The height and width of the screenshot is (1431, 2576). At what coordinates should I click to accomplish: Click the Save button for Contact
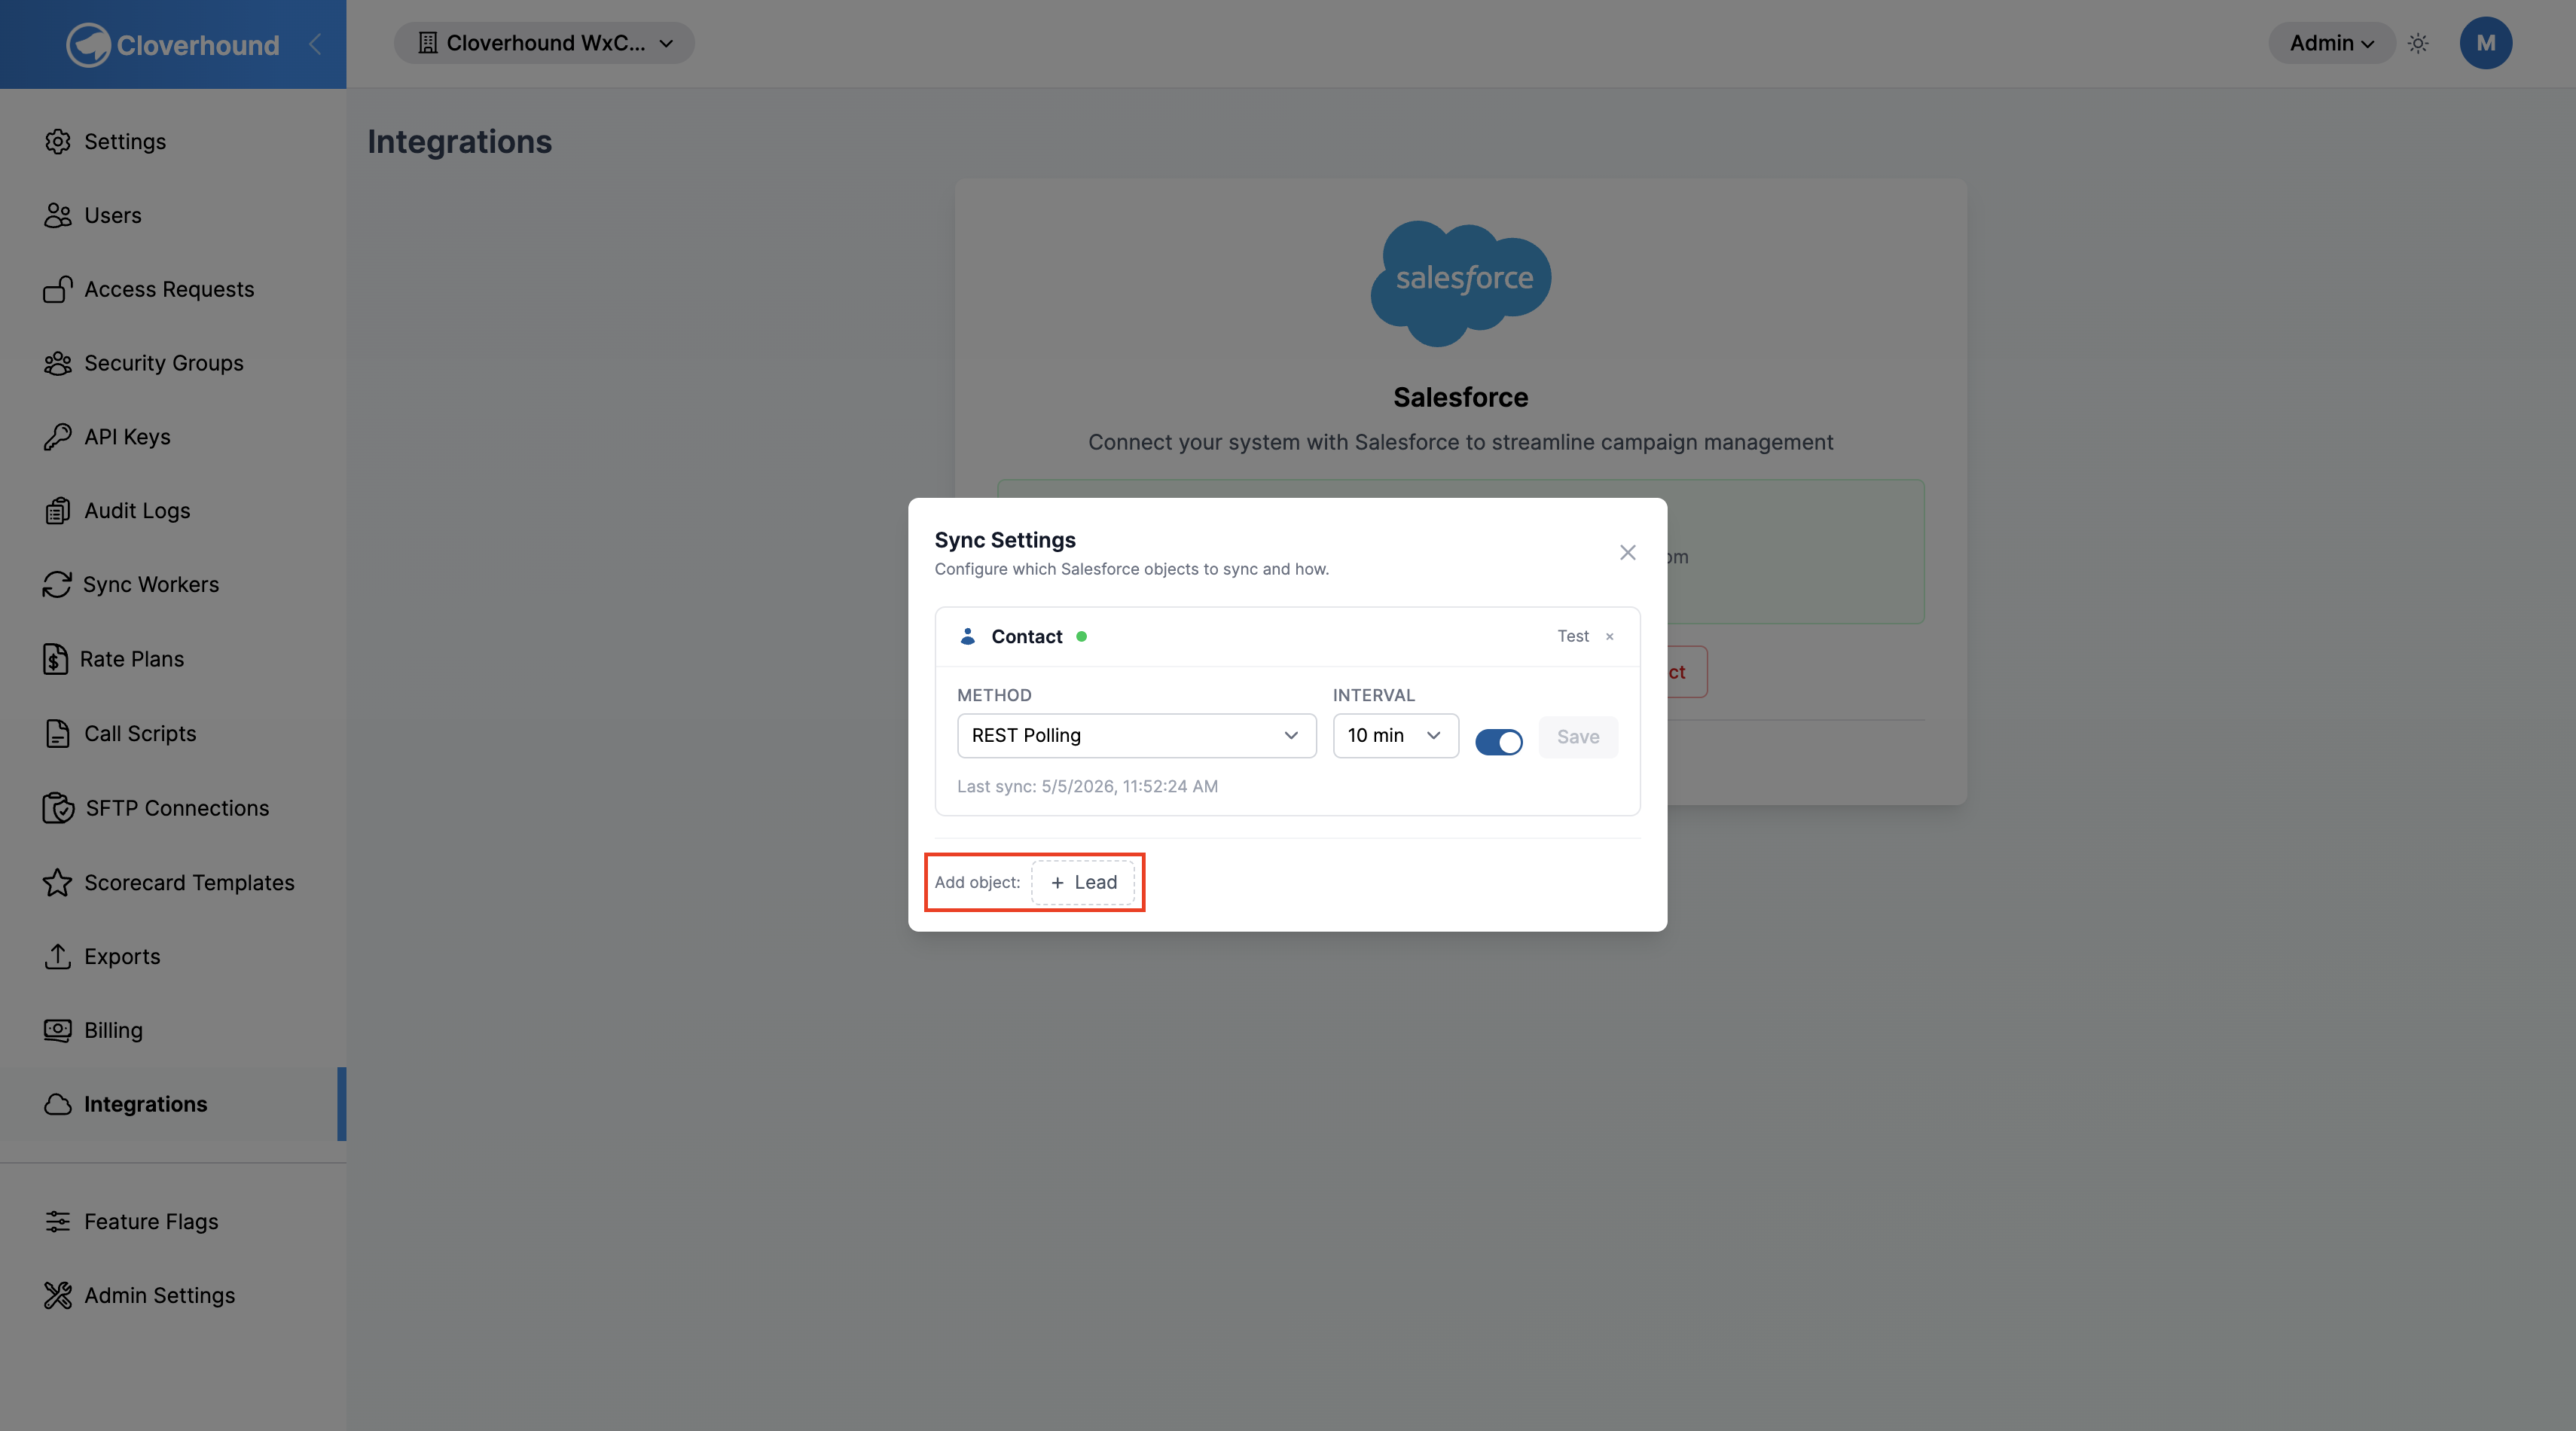tap(1578, 737)
